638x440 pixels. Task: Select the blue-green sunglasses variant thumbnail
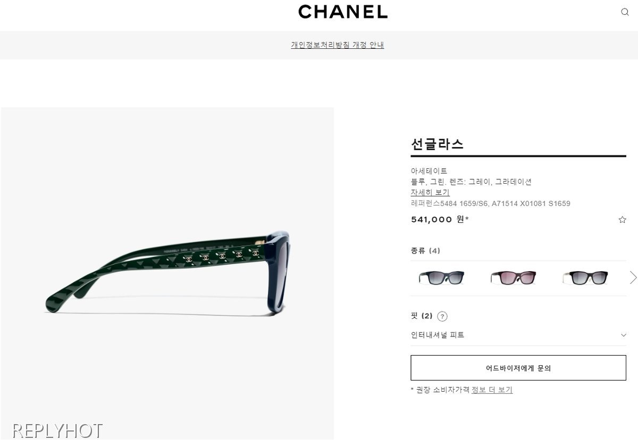tap(441, 278)
